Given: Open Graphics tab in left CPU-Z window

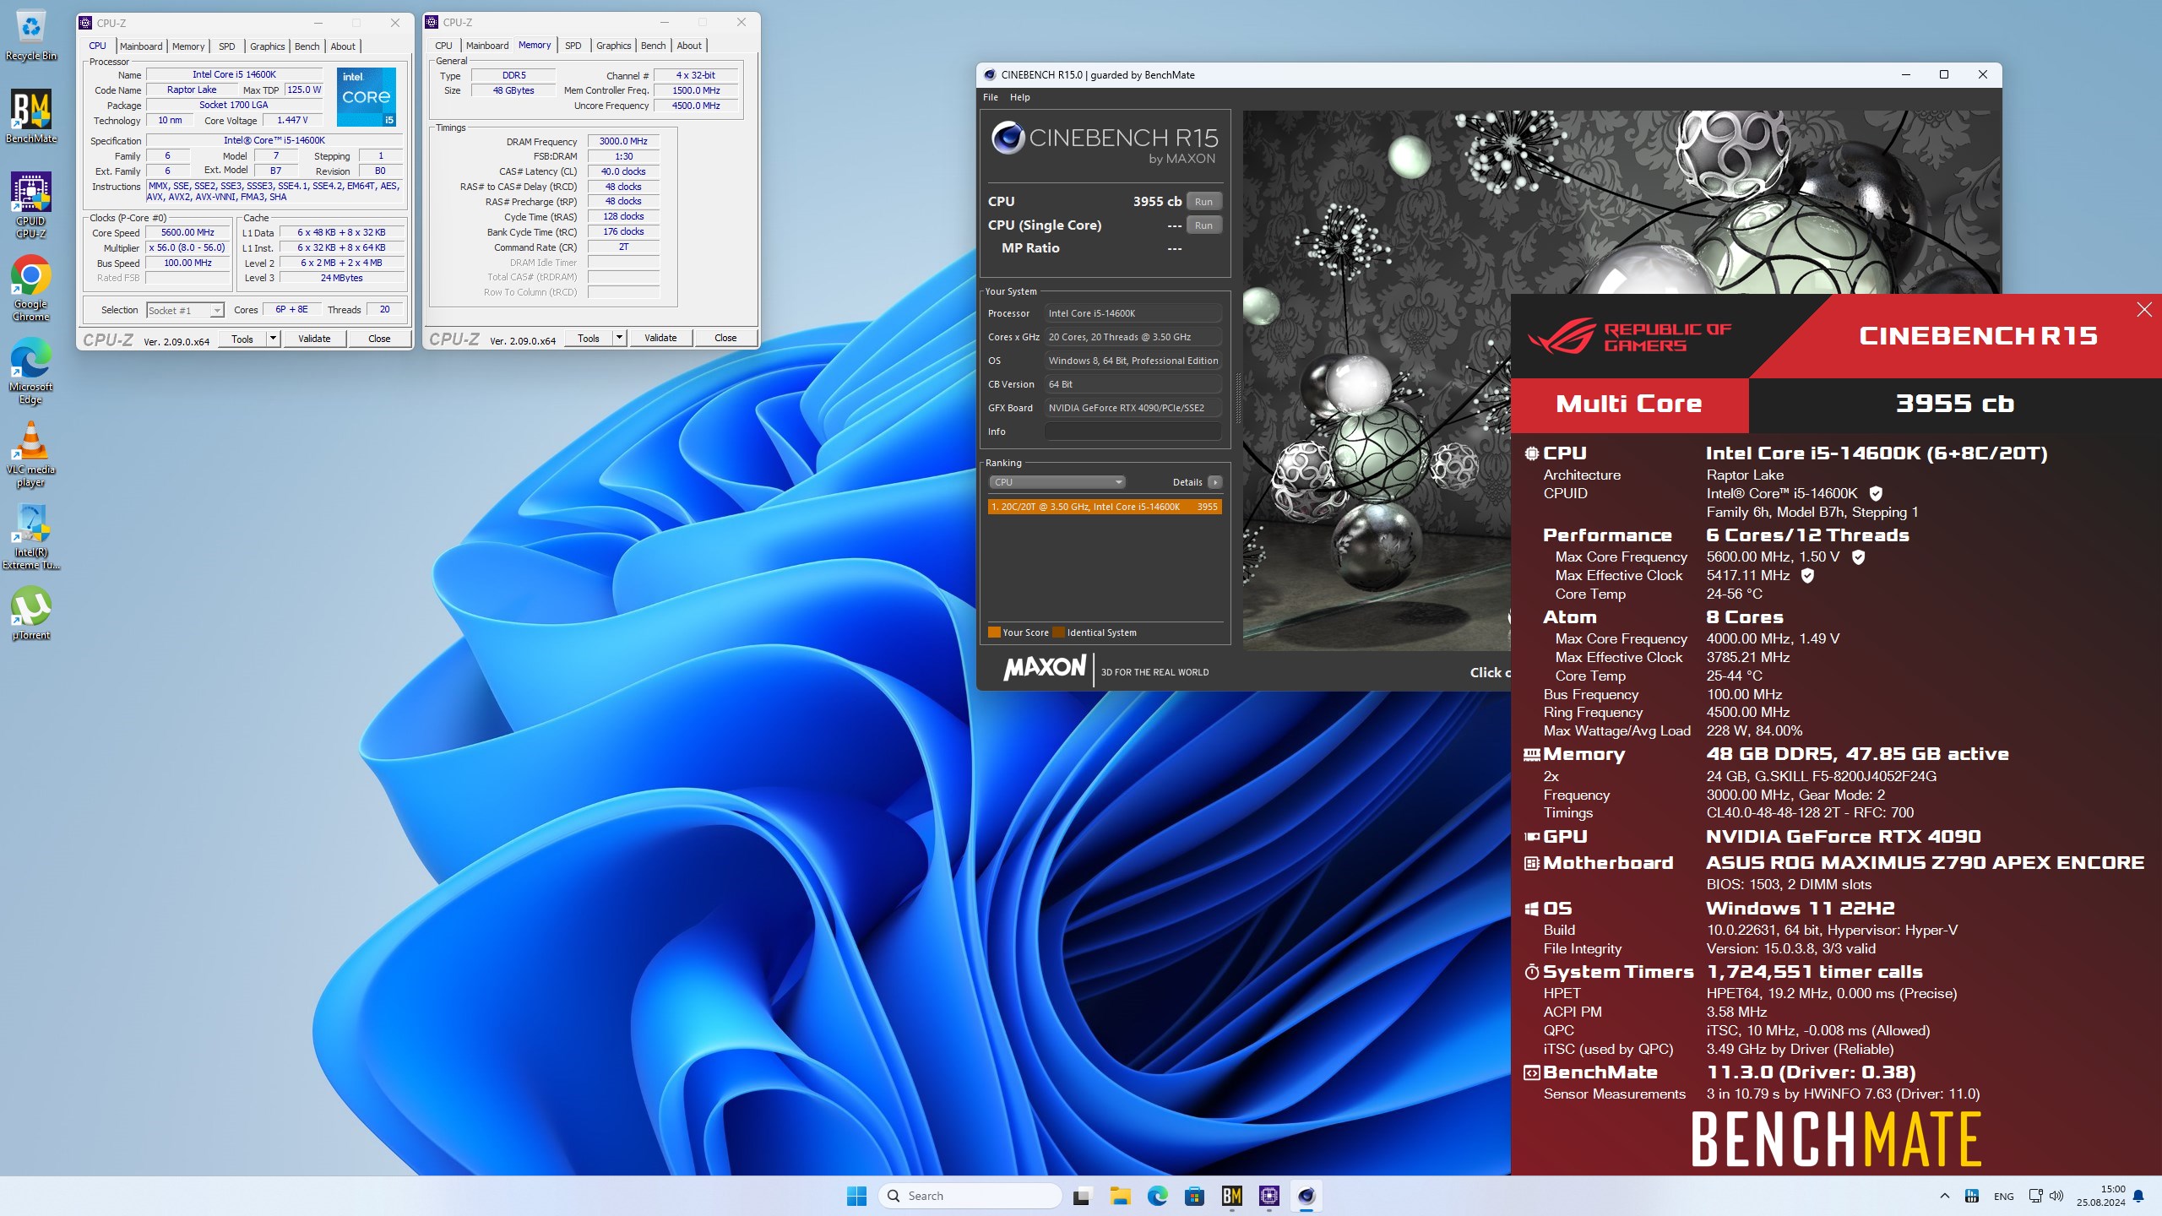Looking at the screenshot, I should click(267, 46).
